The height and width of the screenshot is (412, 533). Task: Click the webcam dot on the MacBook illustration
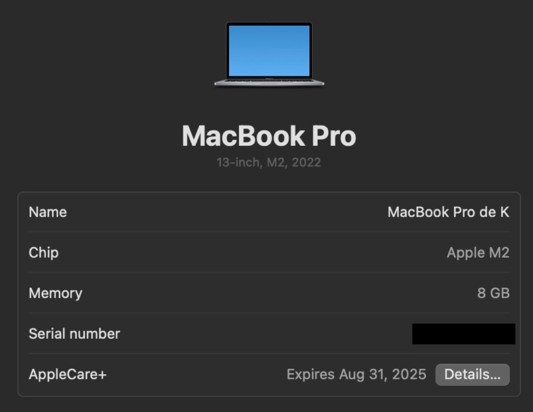pos(269,24)
